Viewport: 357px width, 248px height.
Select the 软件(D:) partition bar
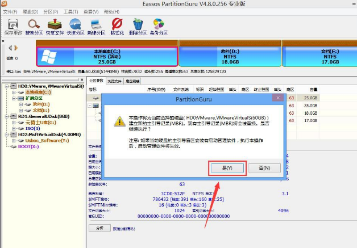pyautogui.click(x=229, y=57)
